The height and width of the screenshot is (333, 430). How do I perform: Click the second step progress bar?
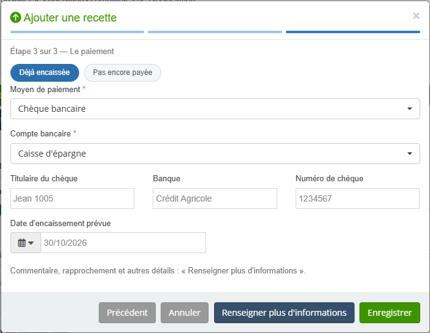pyautogui.click(x=215, y=32)
